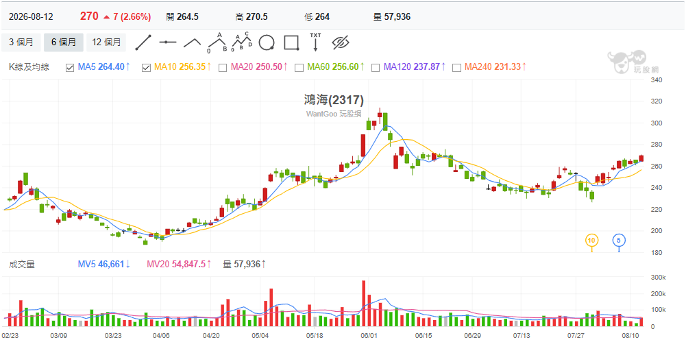Select the rectangle drawing tool

point(291,42)
